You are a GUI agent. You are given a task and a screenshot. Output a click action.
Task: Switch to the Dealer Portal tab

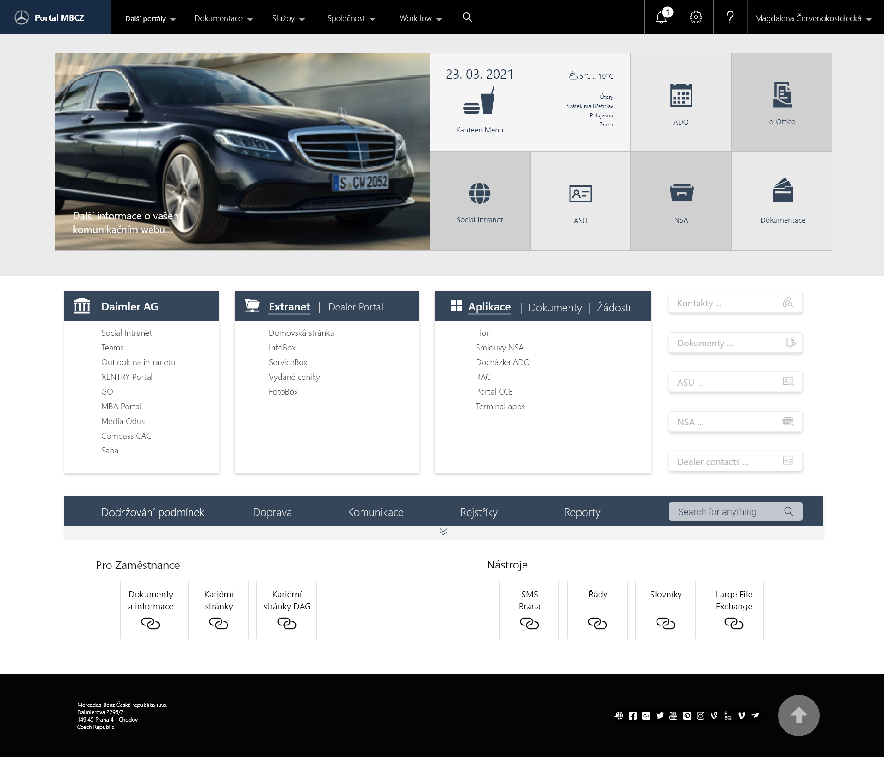(355, 307)
